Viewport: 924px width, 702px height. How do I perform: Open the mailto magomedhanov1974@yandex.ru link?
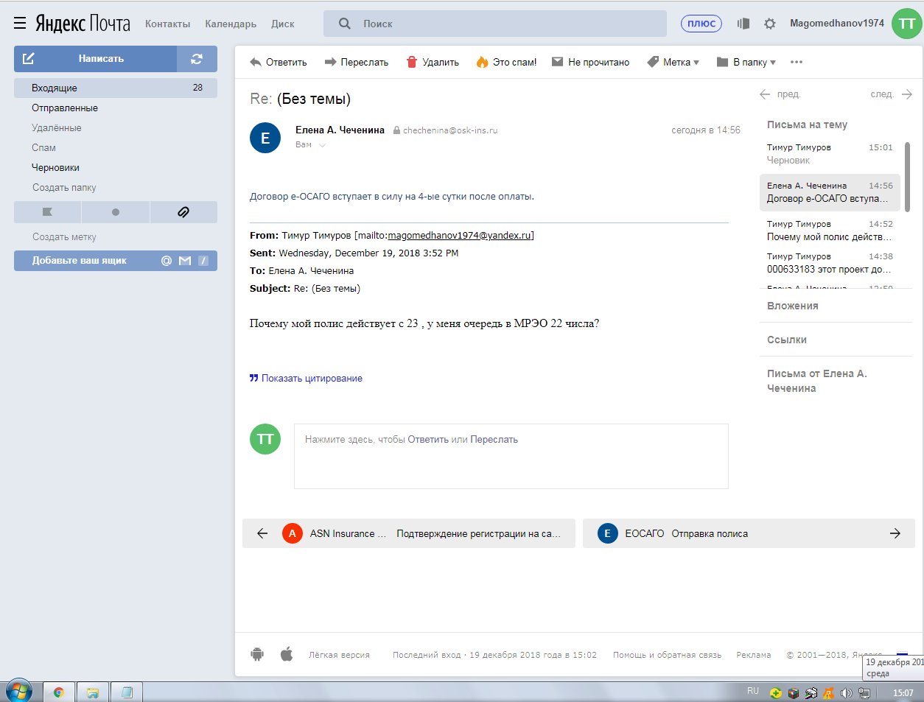459,235
